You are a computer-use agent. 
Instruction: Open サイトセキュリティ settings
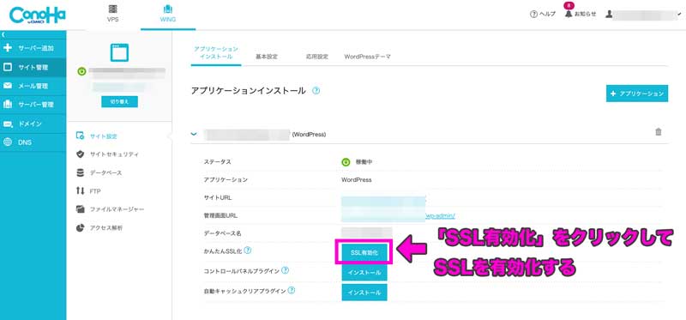(x=108, y=154)
